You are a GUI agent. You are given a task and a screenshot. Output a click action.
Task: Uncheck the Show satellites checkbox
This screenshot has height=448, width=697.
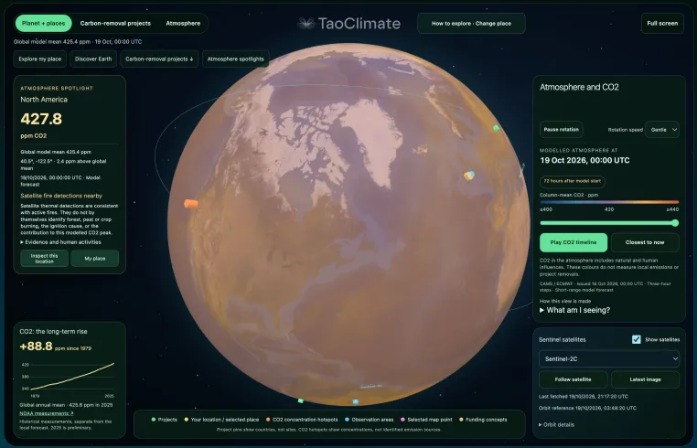click(x=636, y=339)
